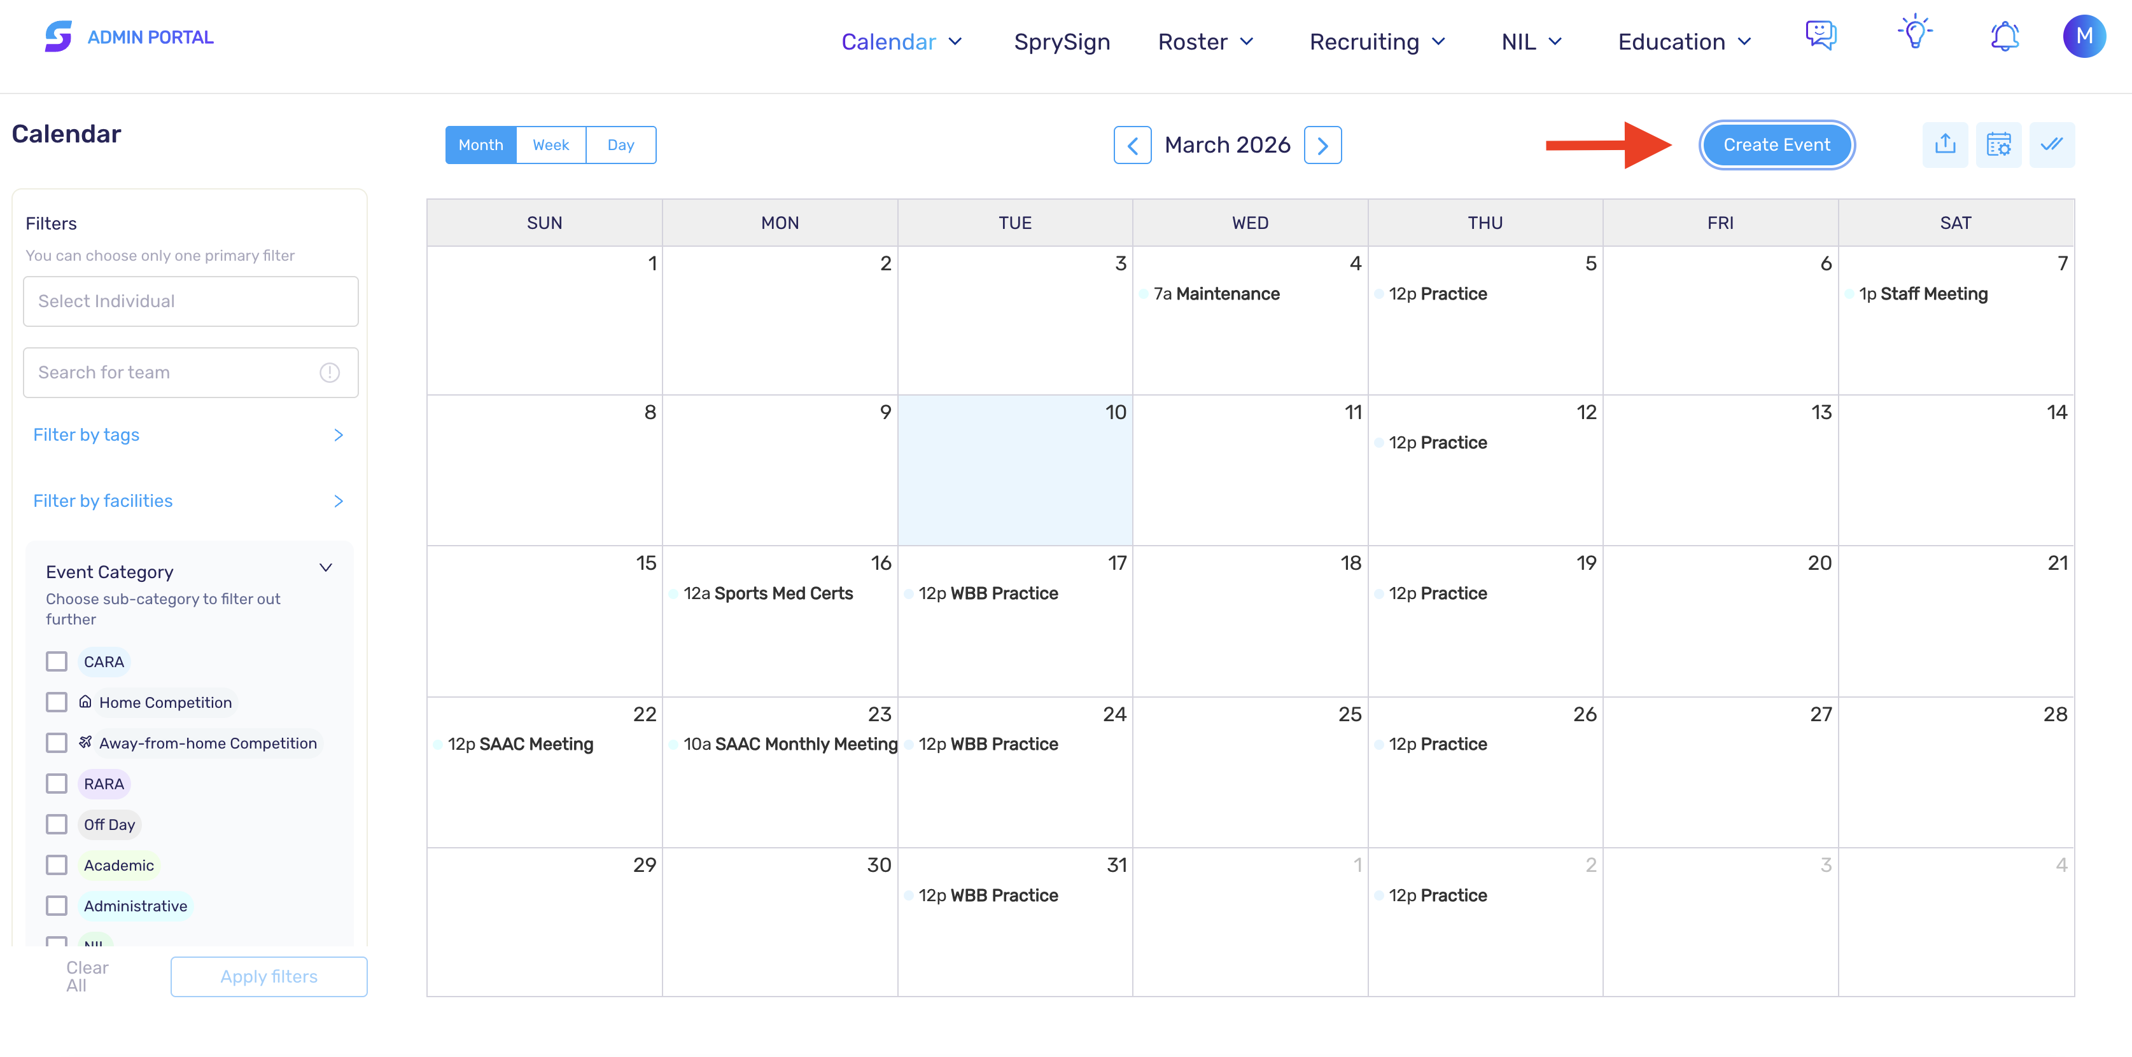Select the highlighted March 10 cell
The height and width of the screenshot is (1057, 2132).
click(1014, 471)
